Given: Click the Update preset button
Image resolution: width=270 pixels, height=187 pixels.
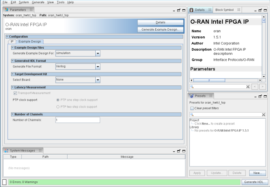Looking at the screenshot, I should pyautogui.click(x=217, y=173).
